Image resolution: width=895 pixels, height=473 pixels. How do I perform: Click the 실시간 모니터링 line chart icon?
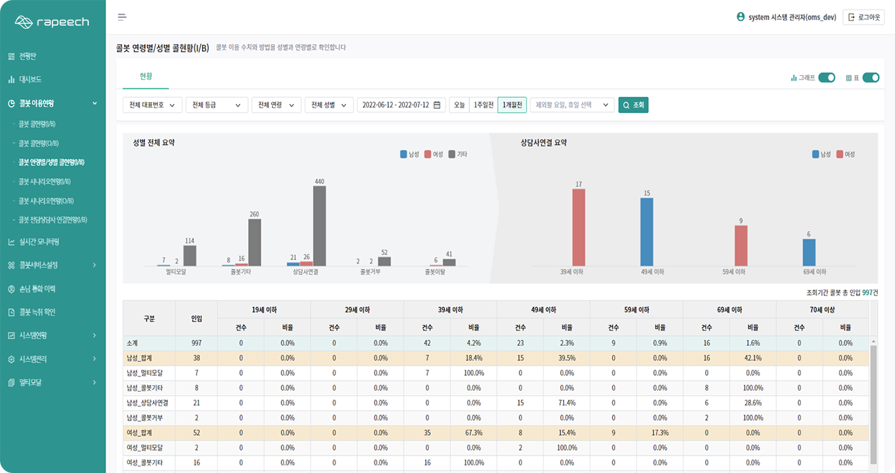point(12,242)
